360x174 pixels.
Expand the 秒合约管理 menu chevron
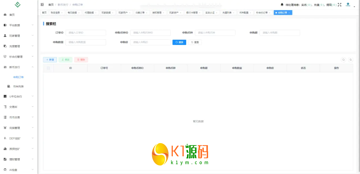click(33, 57)
